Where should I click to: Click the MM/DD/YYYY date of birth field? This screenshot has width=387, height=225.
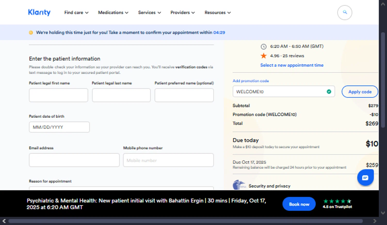click(x=59, y=127)
